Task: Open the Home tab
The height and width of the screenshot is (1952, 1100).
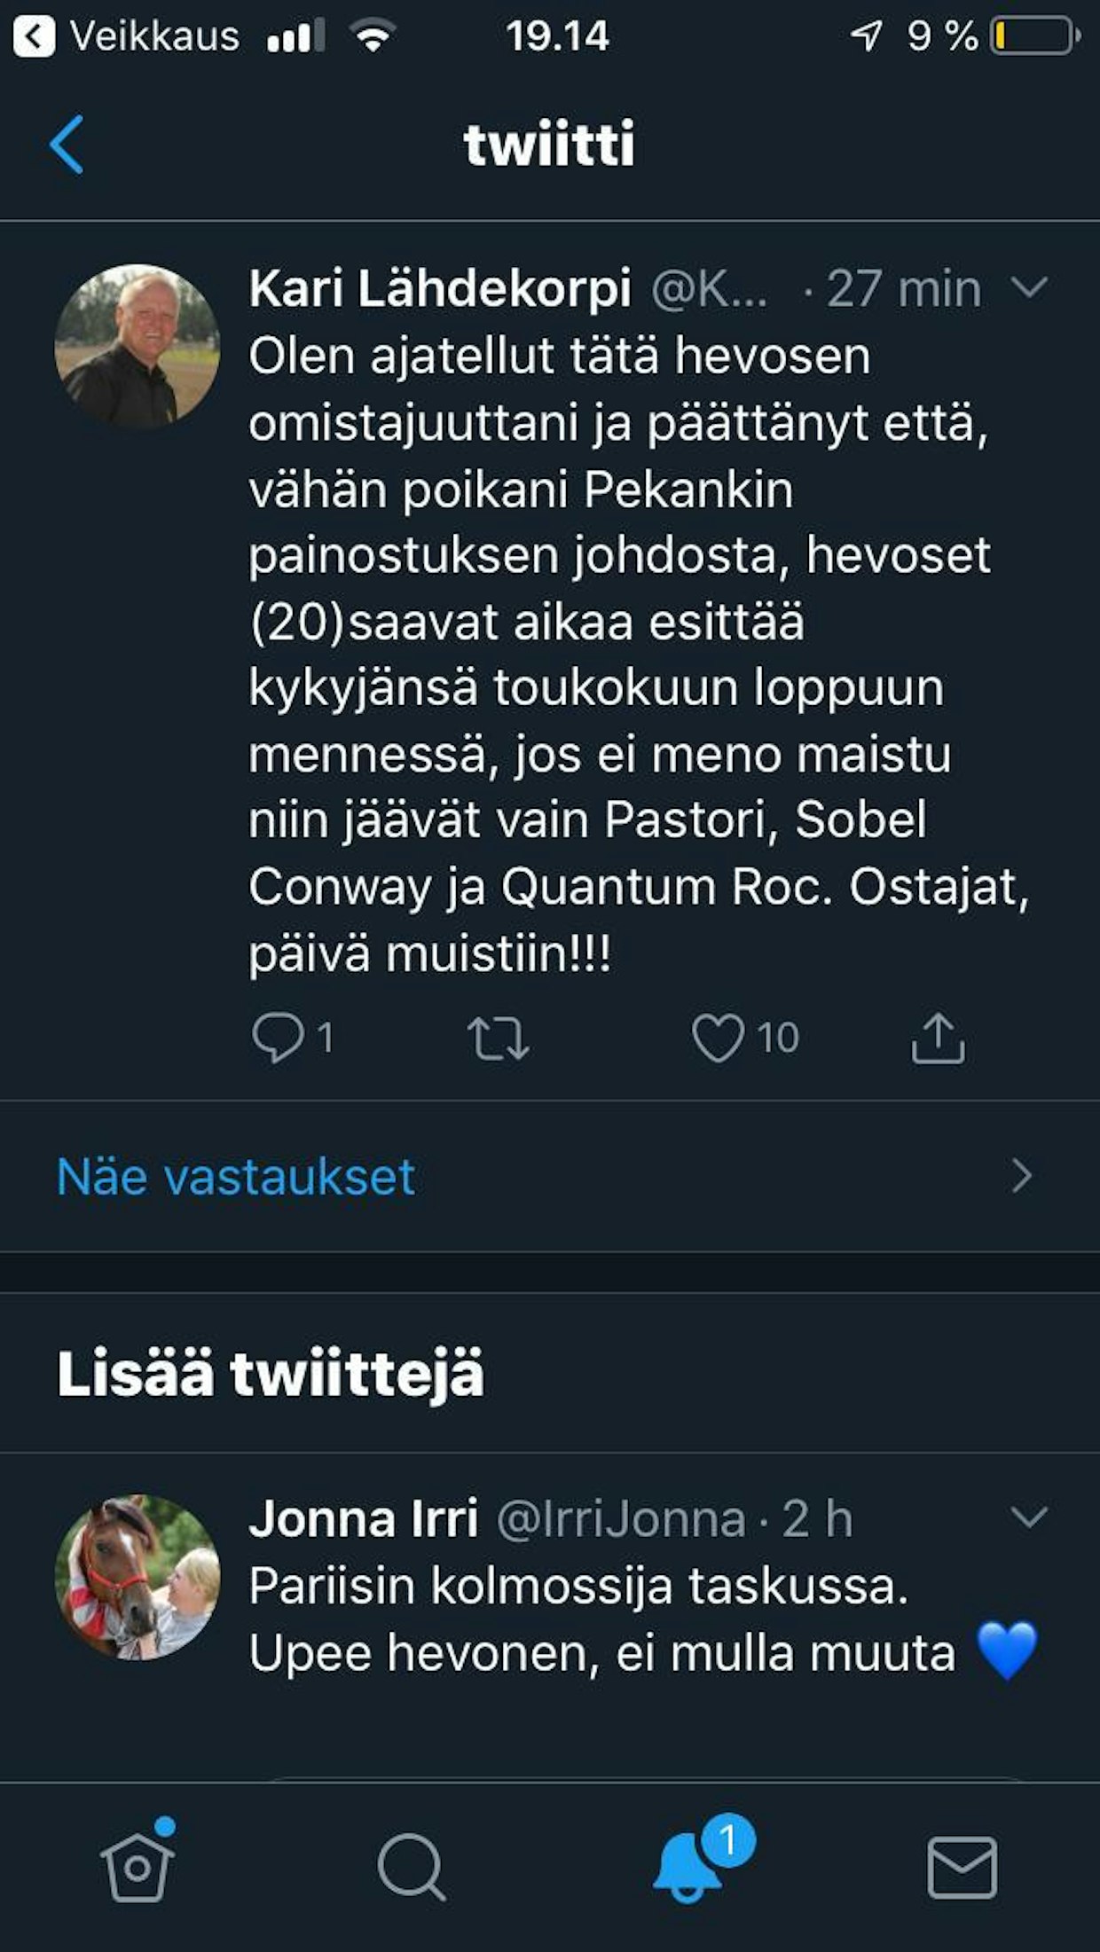Action: 137,1867
